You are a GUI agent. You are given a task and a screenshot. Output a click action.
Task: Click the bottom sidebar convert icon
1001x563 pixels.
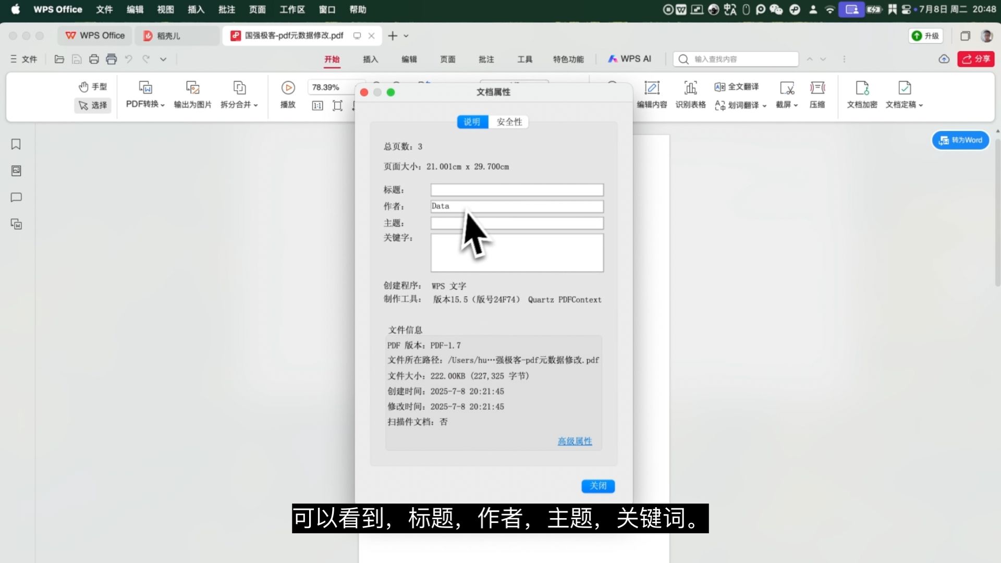[x=16, y=224]
